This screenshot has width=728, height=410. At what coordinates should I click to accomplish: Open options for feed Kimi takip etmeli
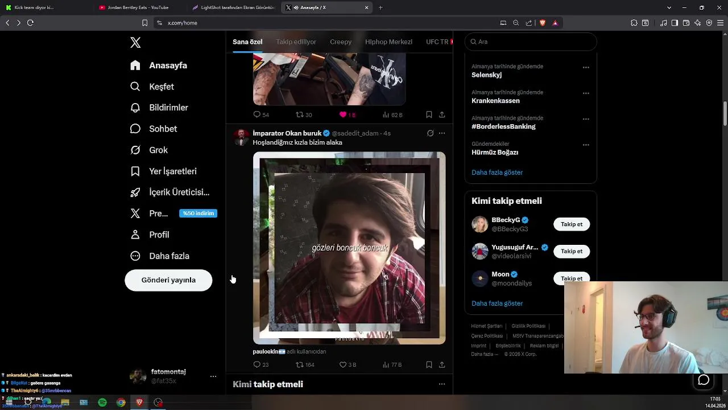pyautogui.click(x=442, y=384)
